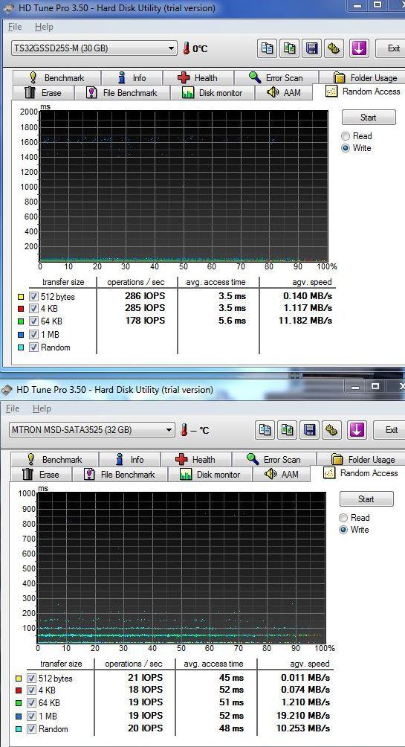Switch to File Benchmark tab in bottom window
405x747 pixels.
(x=120, y=474)
